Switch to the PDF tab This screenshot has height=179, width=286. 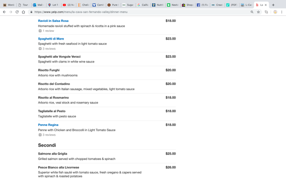click(232, 5)
